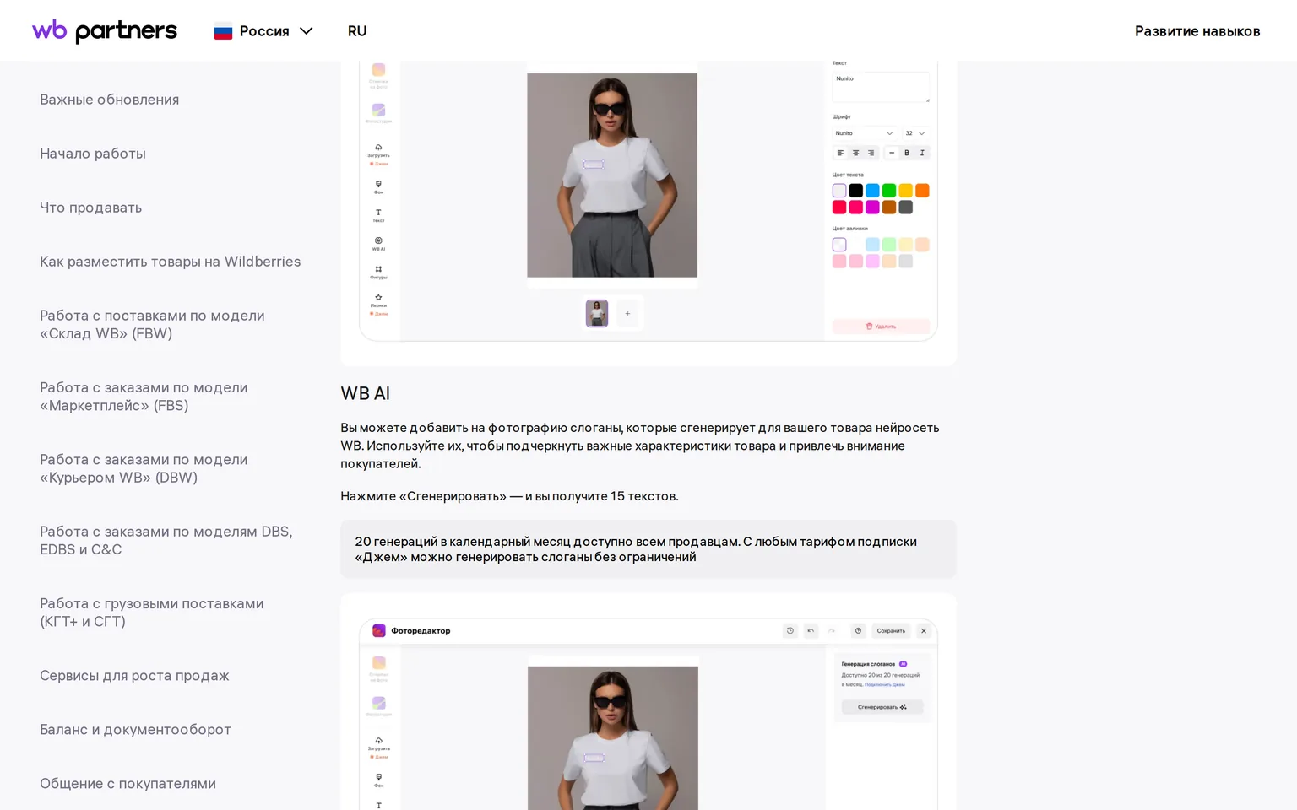Close the Фоторедактор with the X icon
The image size is (1297, 810).
(924, 631)
